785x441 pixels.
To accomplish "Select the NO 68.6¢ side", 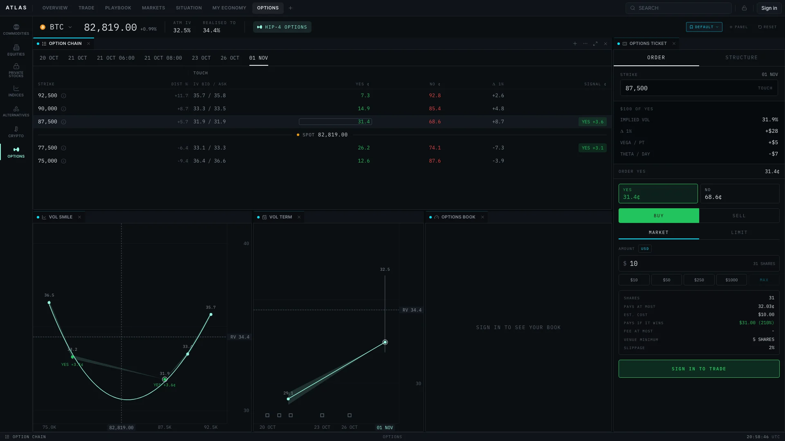I will [x=740, y=194].
